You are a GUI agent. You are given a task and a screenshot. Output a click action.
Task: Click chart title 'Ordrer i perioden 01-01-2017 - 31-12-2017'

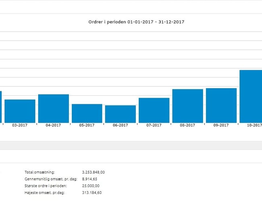click(x=136, y=22)
